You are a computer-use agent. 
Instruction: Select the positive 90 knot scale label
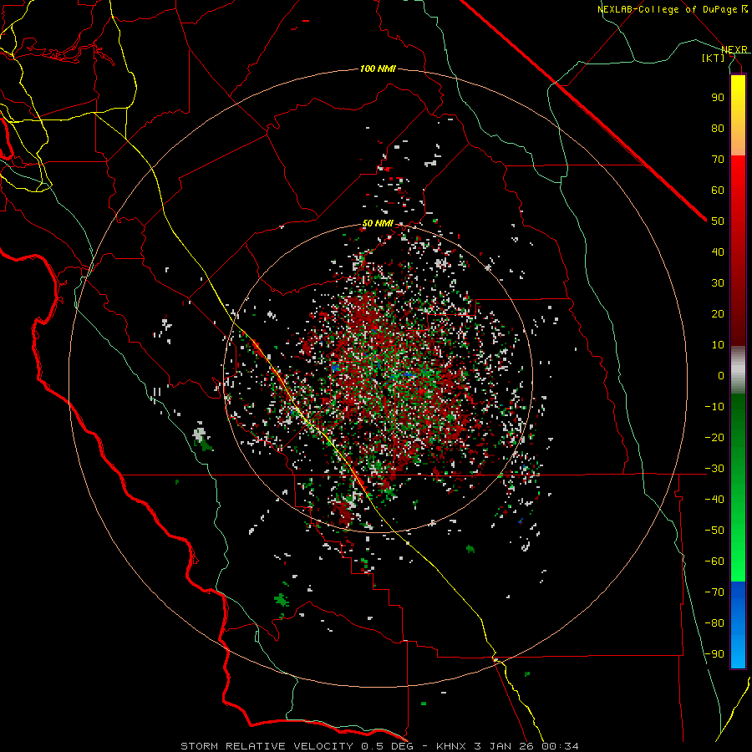[x=718, y=98]
